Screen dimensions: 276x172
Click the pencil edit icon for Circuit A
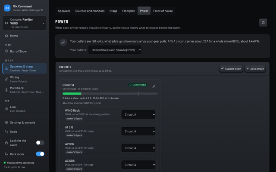(x=154, y=86)
